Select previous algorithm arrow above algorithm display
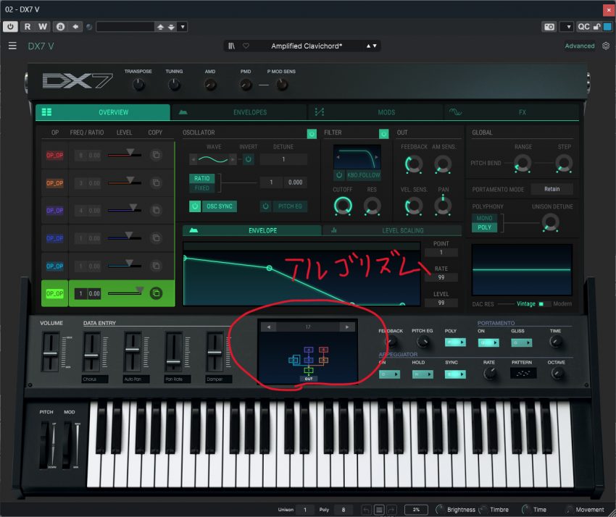The image size is (616, 517). (269, 327)
